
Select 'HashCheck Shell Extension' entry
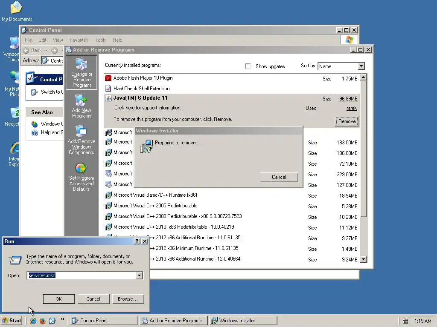point(232,89)
